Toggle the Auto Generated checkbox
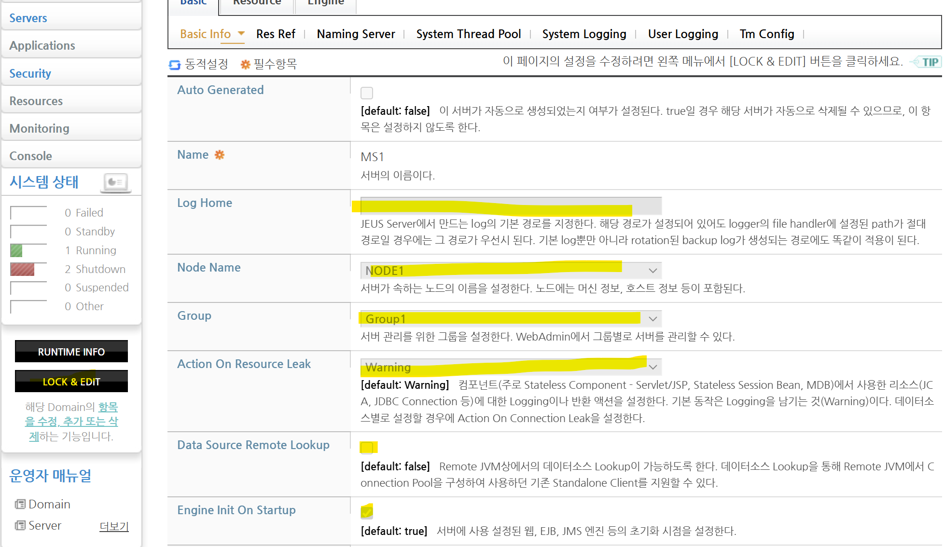The width and height of the screenshot is (944, 547). (x=367, y=93)
